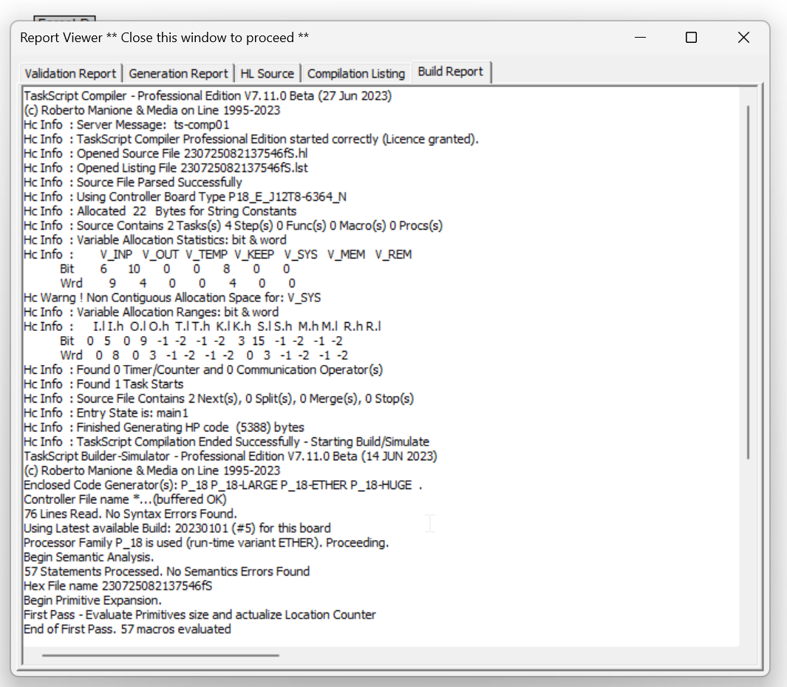The height and width of the screenshot is (687, 787).
Task: Click the Report Viewer title bar text
Action: point(164,38)
